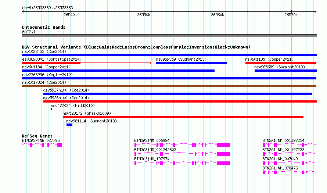Click the BTN2A3P gene model glyph
Viewport: 327px width, 193px height.
[42, 145]
